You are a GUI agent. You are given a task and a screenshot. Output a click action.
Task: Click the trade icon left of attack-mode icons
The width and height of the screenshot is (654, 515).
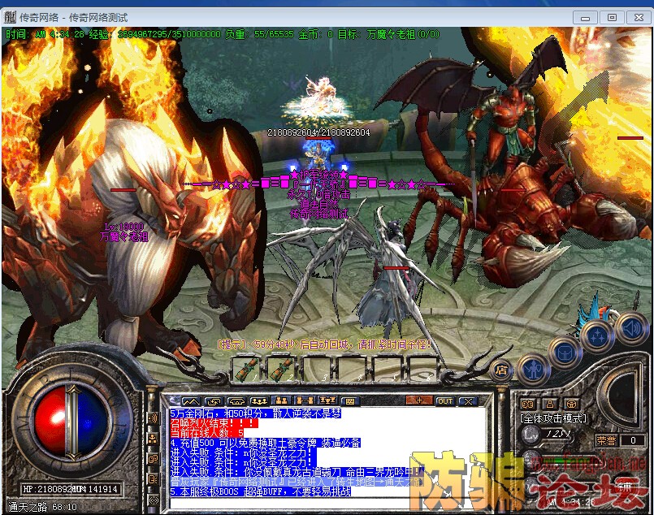pos(528,404)
